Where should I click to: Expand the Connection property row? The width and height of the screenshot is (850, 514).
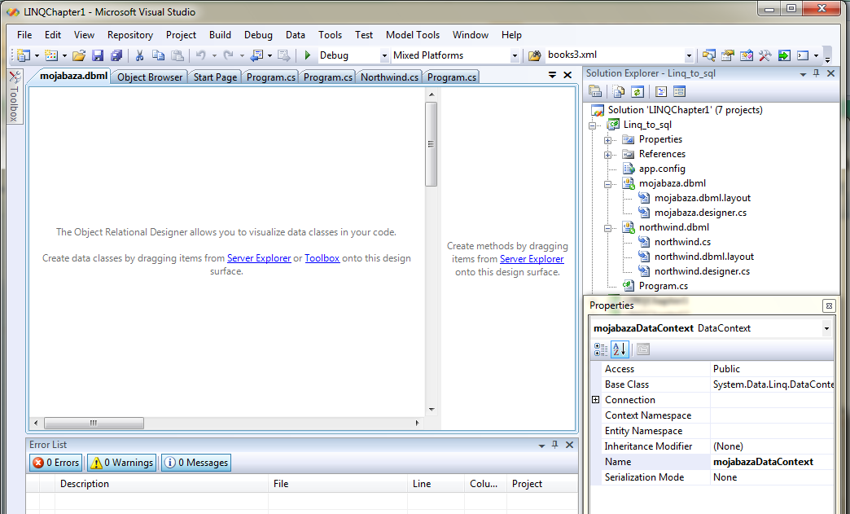pos(596,400)
